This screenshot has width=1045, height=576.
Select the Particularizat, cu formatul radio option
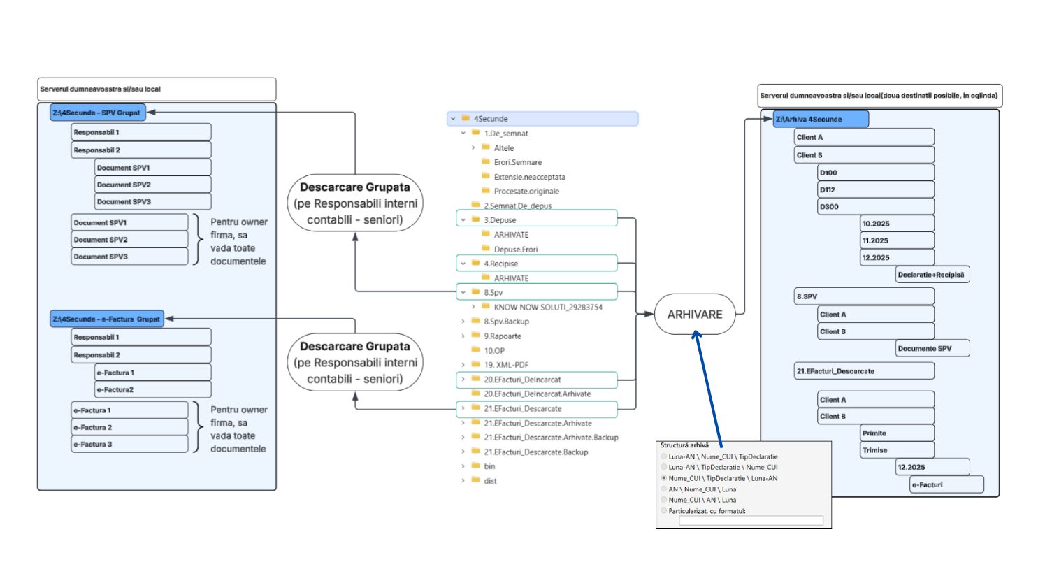point(664,511)
